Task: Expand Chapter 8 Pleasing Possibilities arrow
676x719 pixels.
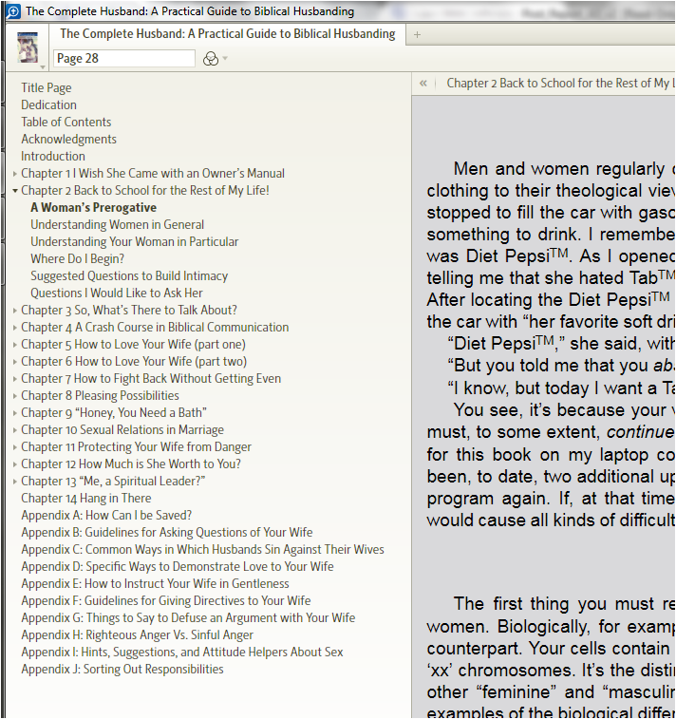Action: (x=15, y=396)
